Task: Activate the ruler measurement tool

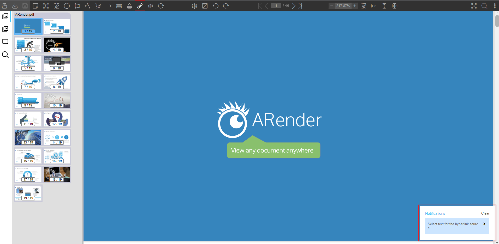Action: [x=119, y=6]
